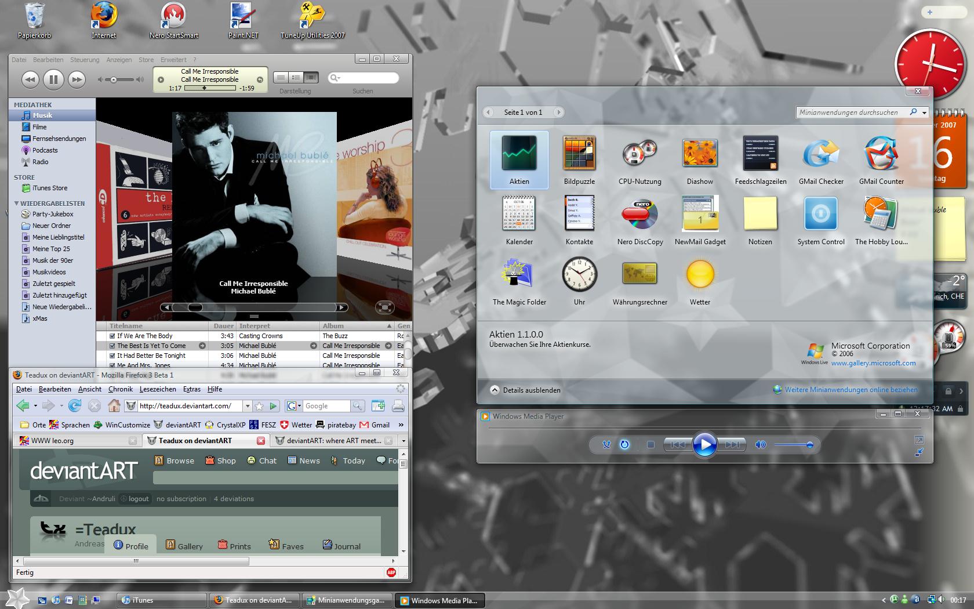Open Lesezeichen menu in Firefox
This screenshot has height=609, width=974.
click(x=158, y=389)
